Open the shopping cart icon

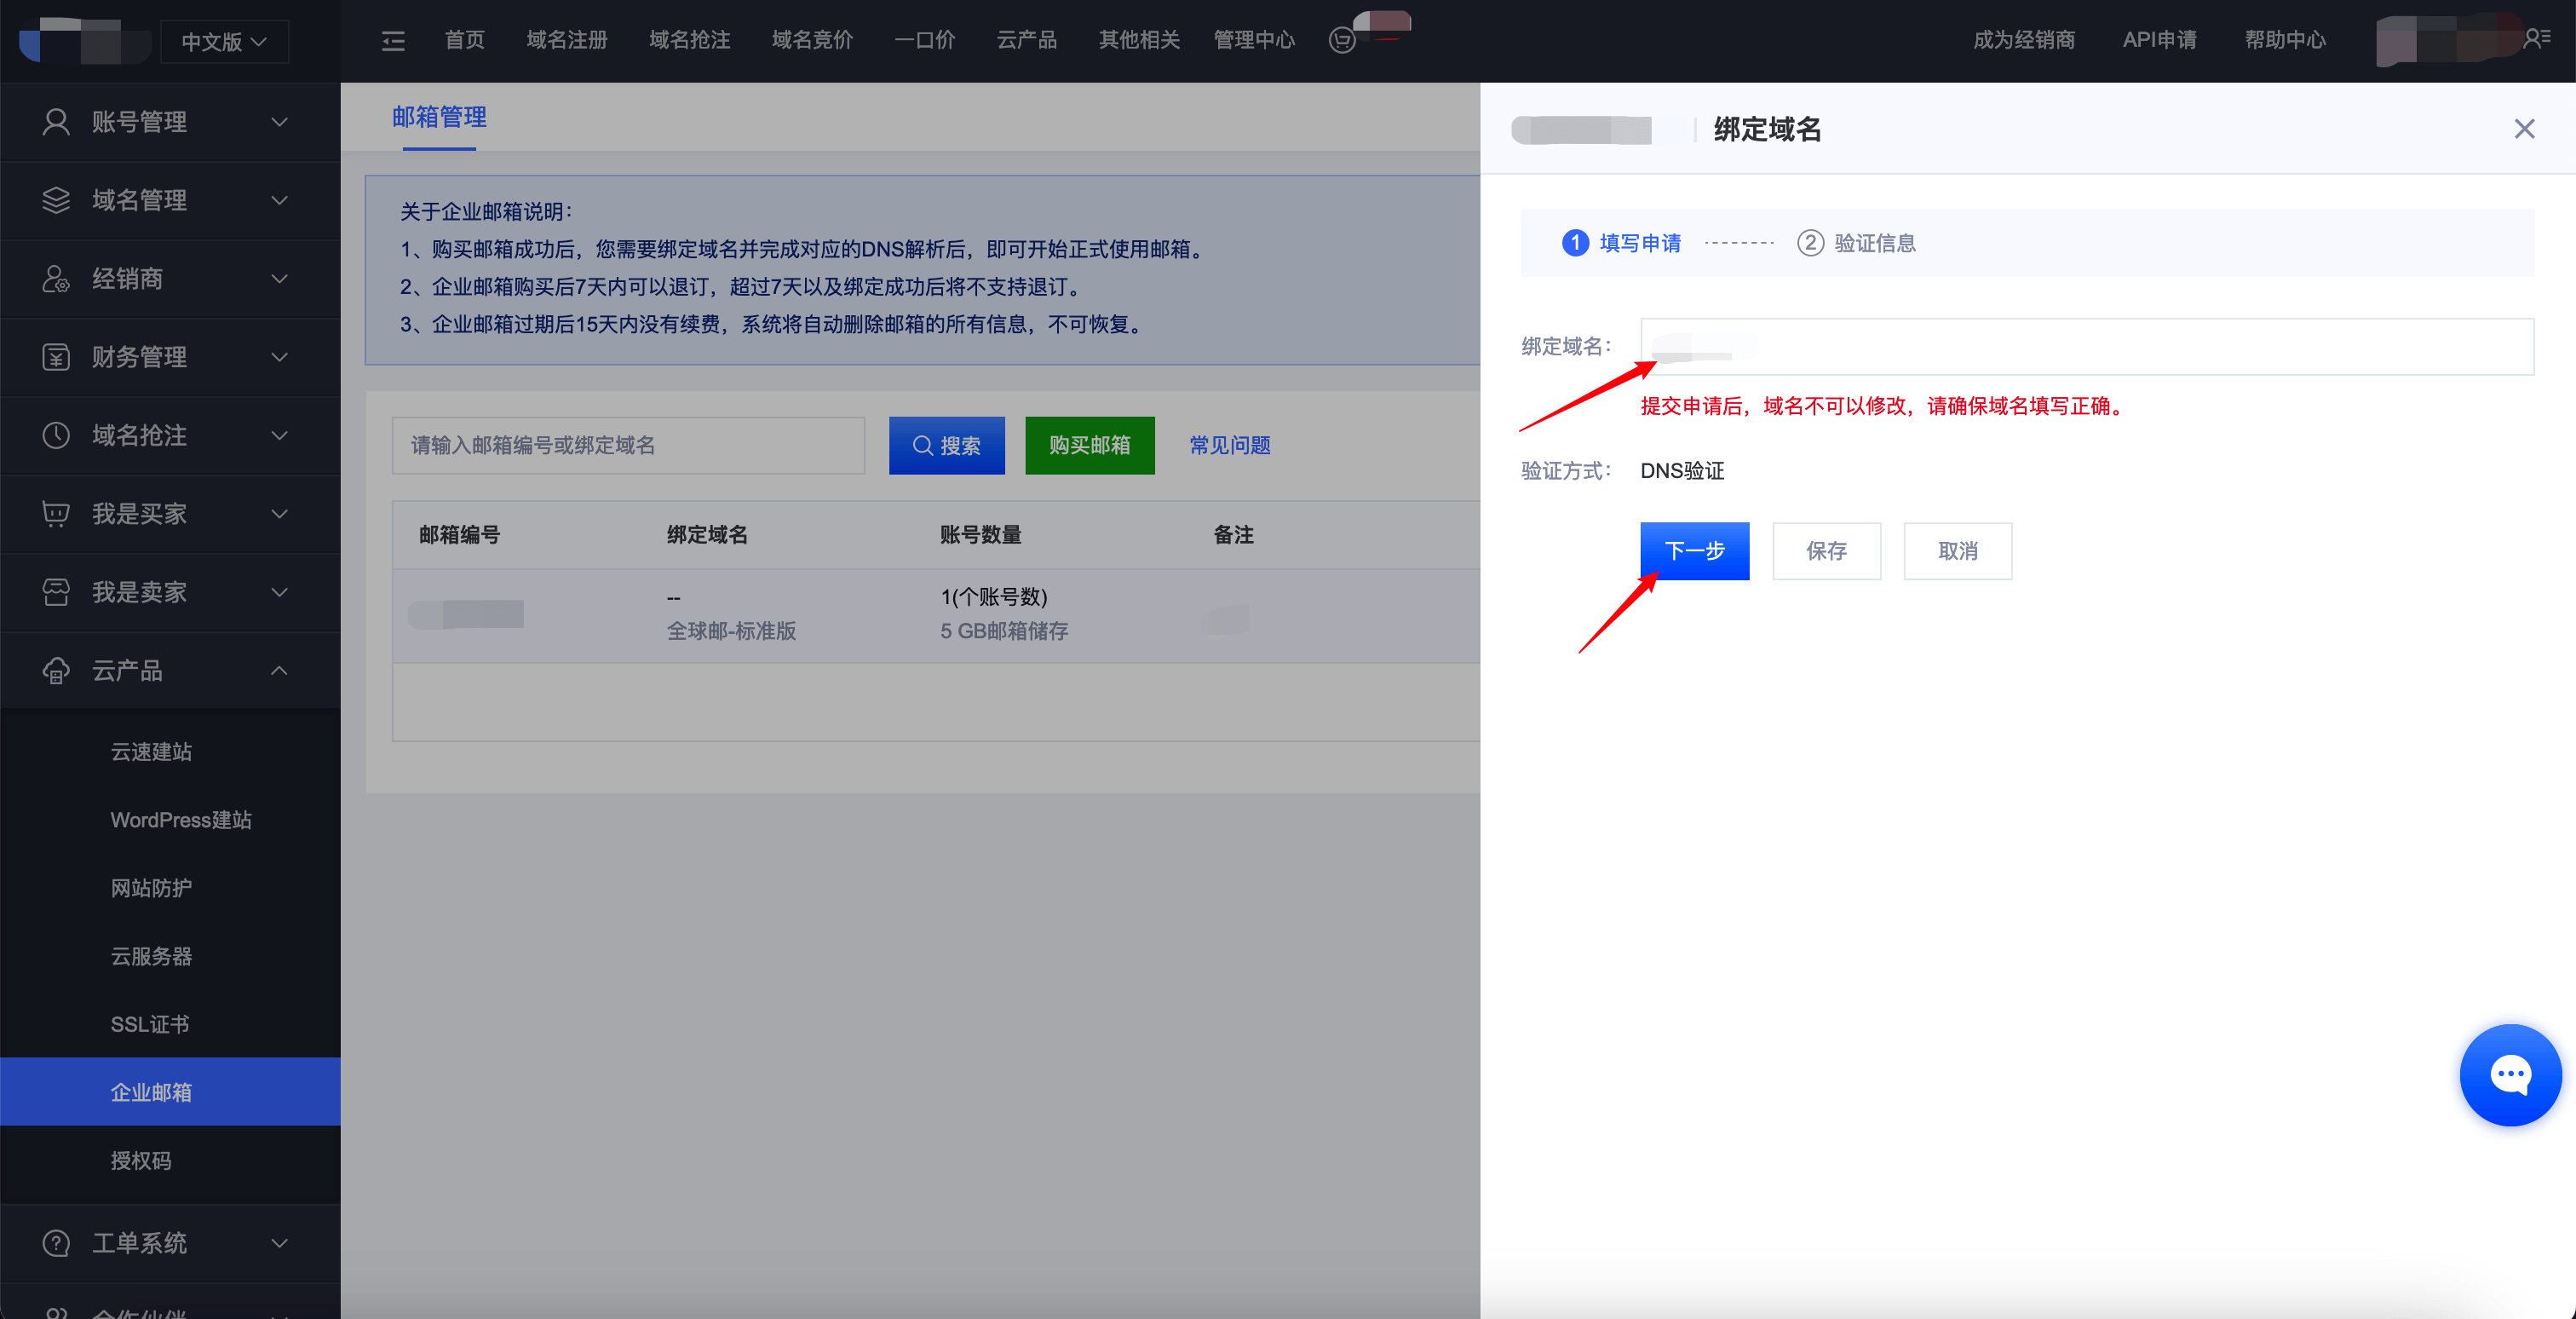point(1342,41)
